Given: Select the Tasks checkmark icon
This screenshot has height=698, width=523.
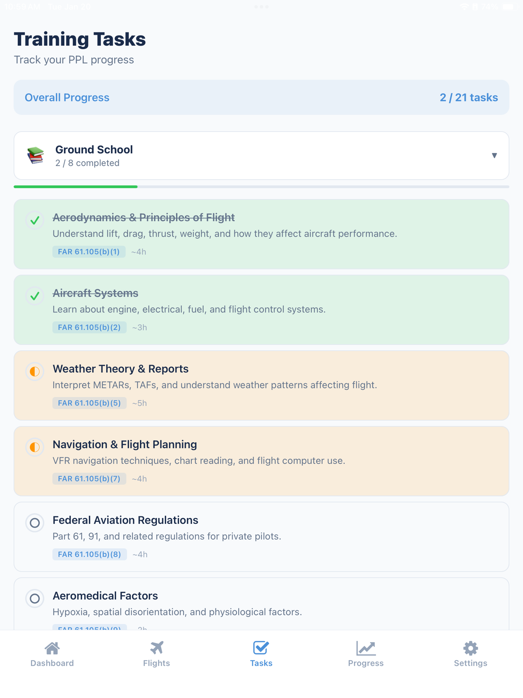Looking at the screenshot, I should [x=261, y=648].
